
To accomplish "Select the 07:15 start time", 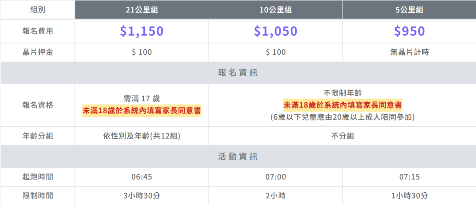I will pos(409,177).
